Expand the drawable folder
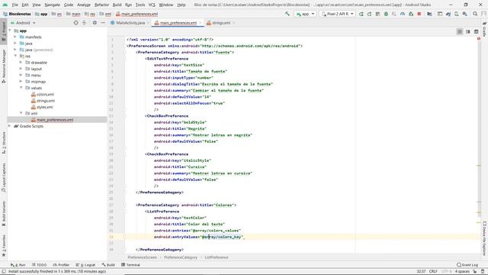The height and width of the screenshot is (275, 488). (x=21, y=63)
